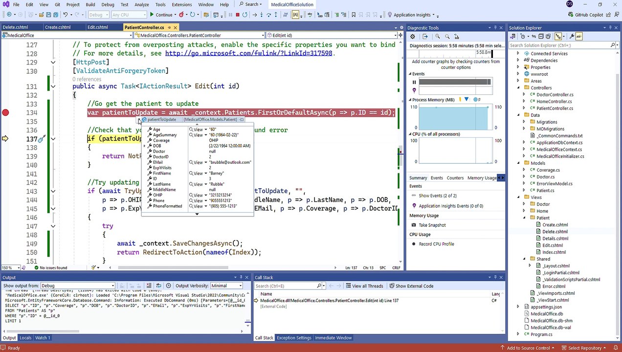Switch to the Edit.cshtml tab
The height and width of the screenshot is (352, 622).
97,27
